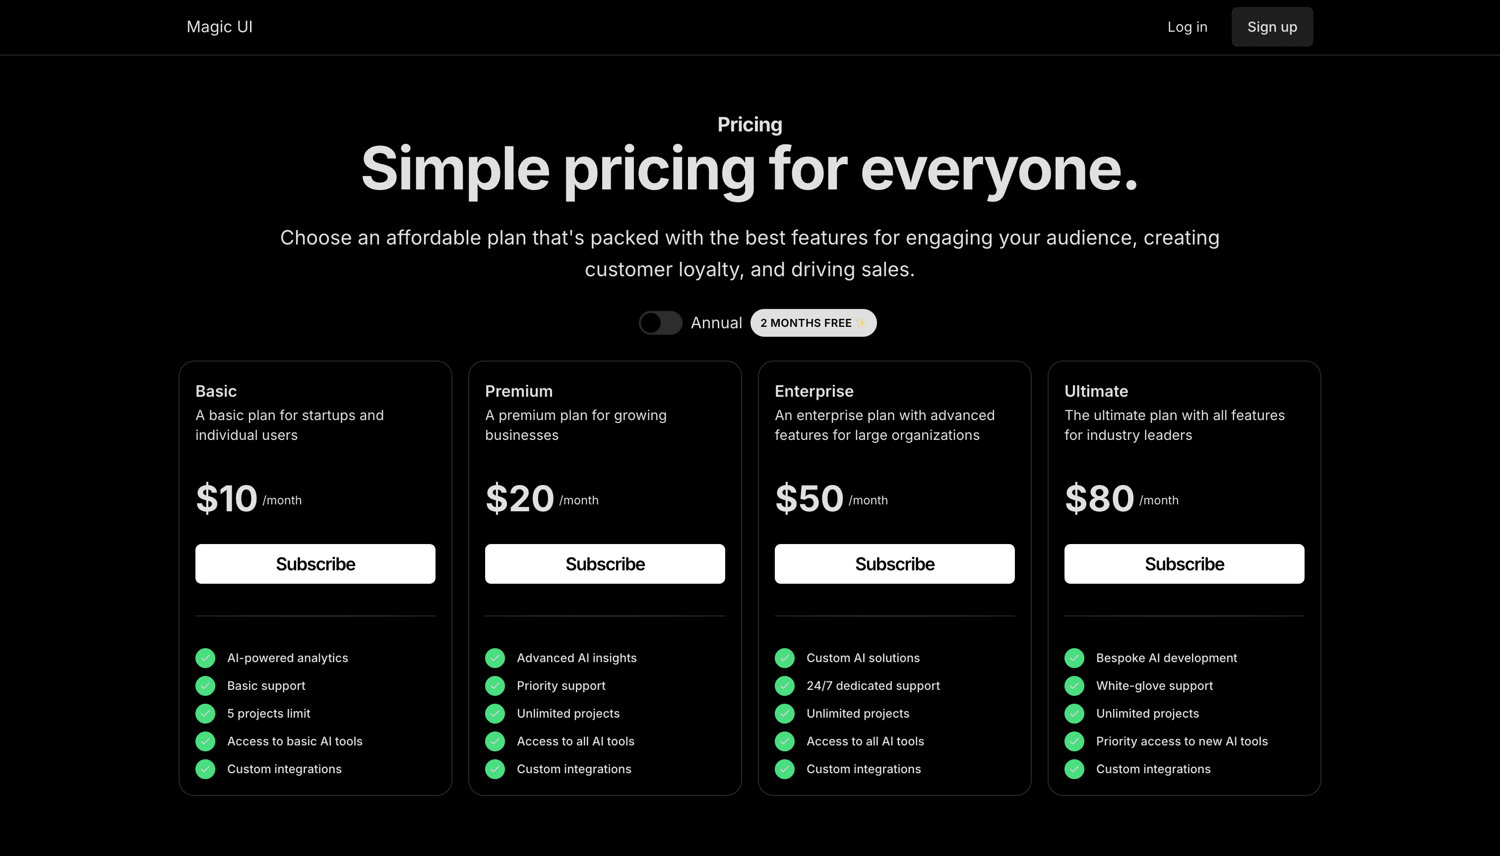This screenshot has height=856, width=1500.
Task: Click the Magic UI logo
Action: coord(219,26)
